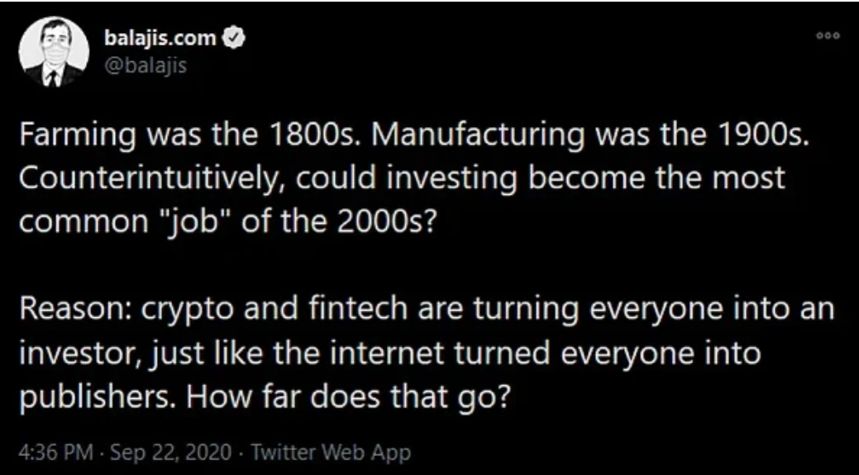Click the verified checkmark badge

tap(236, 39)
